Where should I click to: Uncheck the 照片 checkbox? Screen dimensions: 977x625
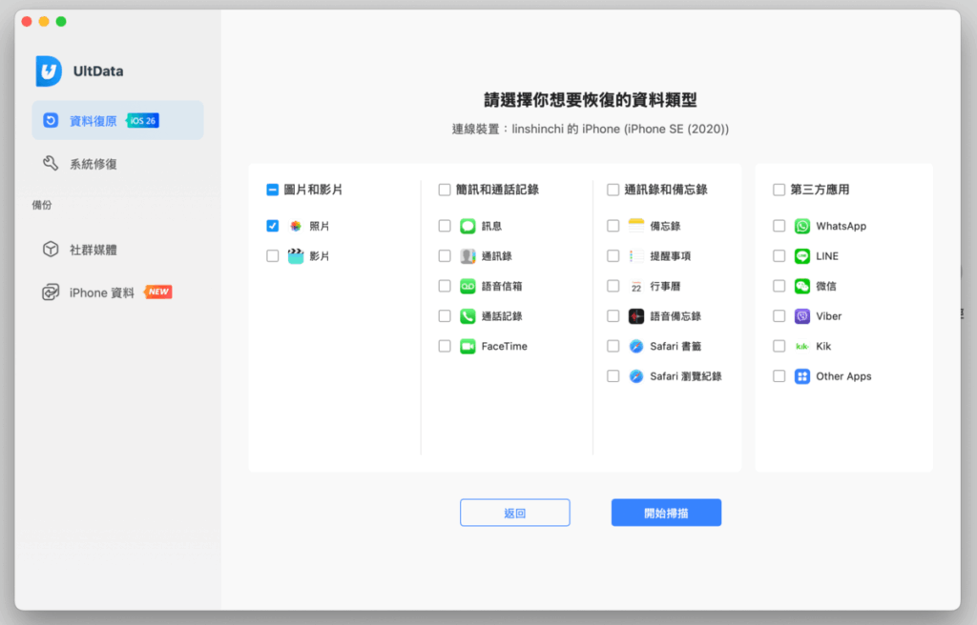pyautogui.click(x=273, y=226)
